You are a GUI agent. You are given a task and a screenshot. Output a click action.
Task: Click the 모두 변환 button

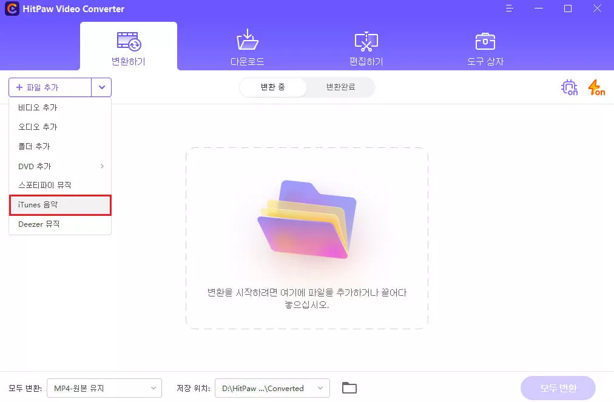point(558,388)
